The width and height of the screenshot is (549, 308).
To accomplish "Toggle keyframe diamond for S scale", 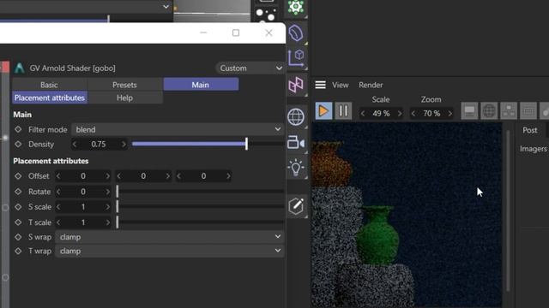I will pyautogui.click(x=18, y=207).
